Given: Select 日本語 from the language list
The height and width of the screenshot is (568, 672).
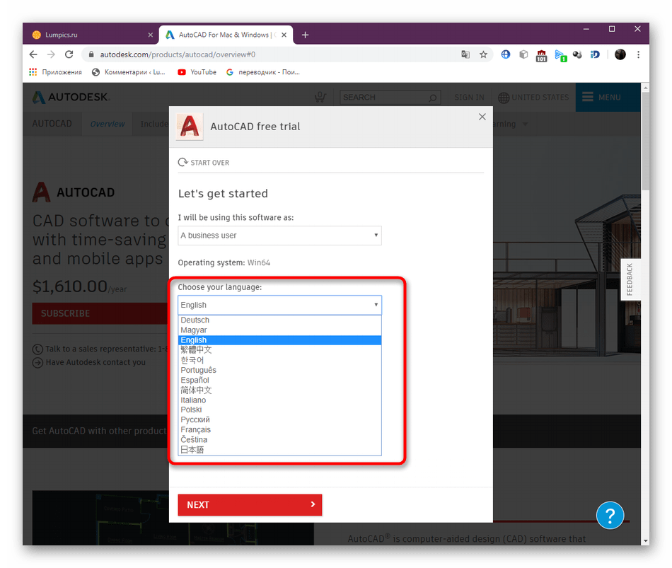Looking at the screenshot, I should pos(279,450).
